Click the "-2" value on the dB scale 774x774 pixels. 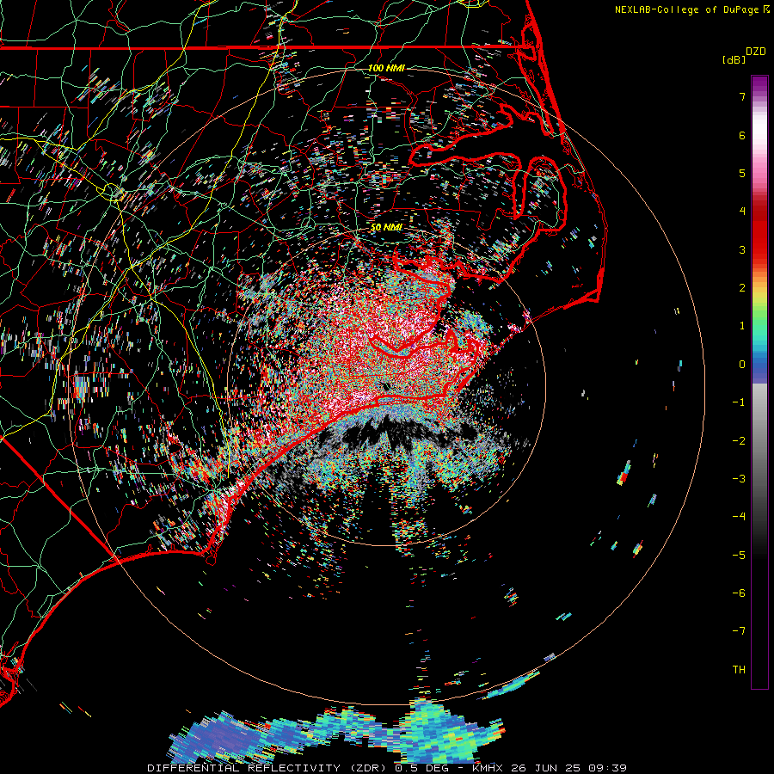pos(739,441)
